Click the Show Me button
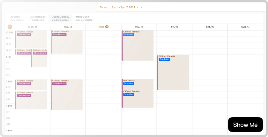This screenshot has height=137, width=268. pos(245,125)
